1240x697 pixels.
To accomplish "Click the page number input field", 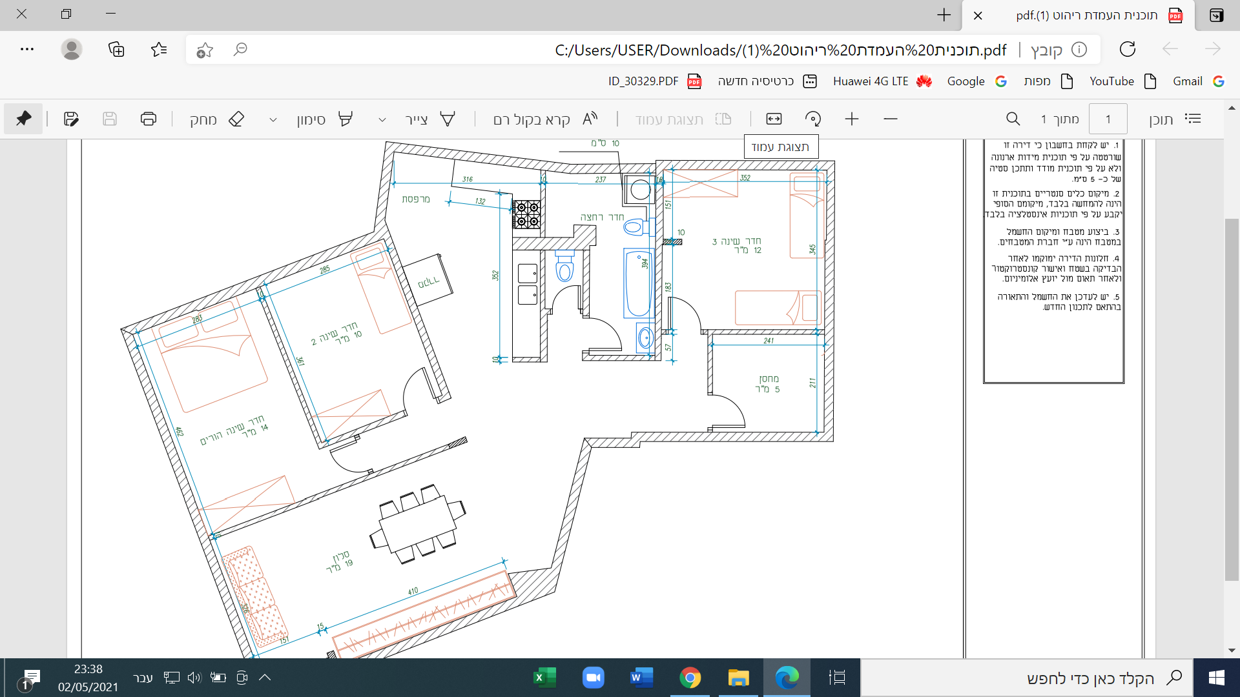I will pos(1108,119).
